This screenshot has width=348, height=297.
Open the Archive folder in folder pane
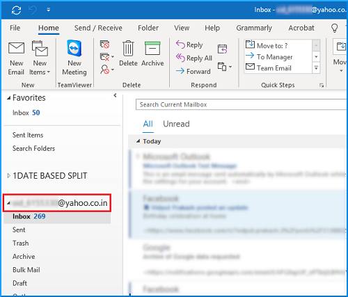24,257
